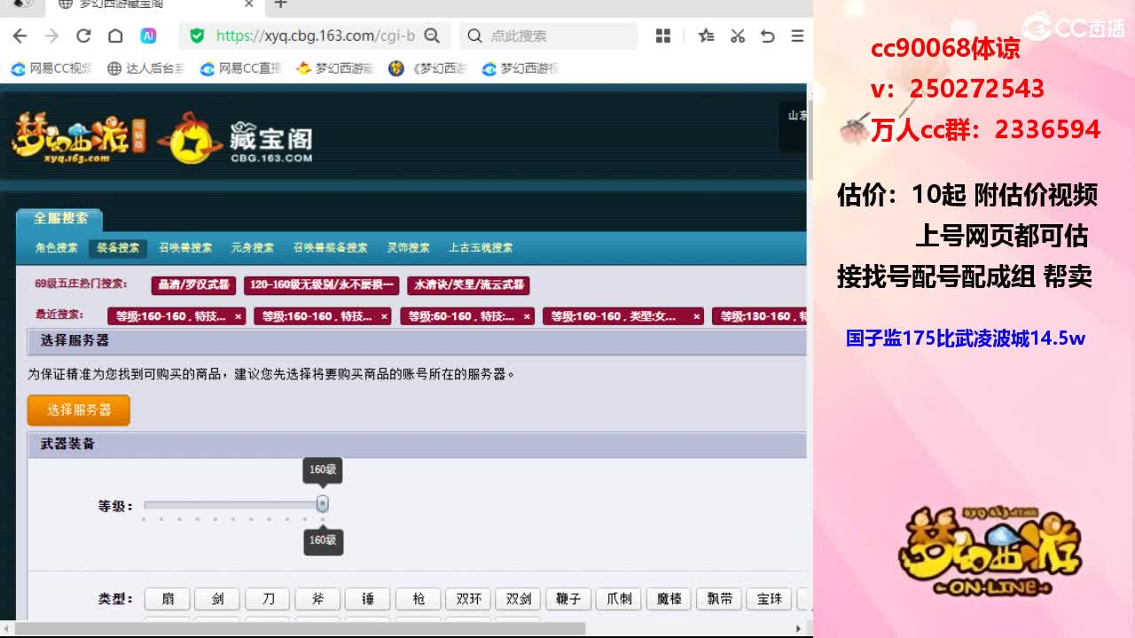Open the 召唤兽装备搜索 tab
This screenshot has width=1135, height=638.
[x=330, y=248]
